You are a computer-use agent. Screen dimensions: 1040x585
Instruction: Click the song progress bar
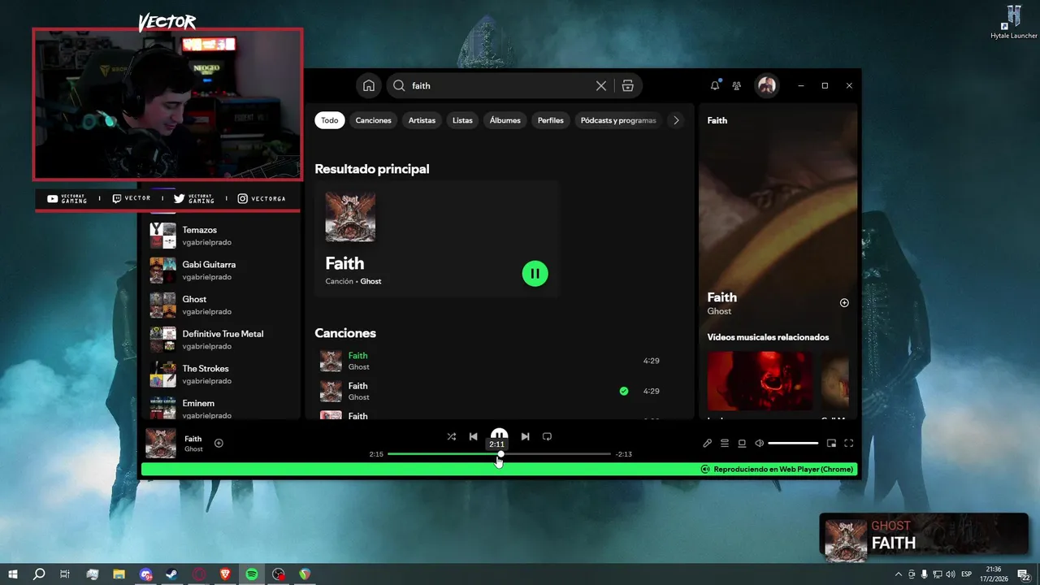tap(499, 454)
